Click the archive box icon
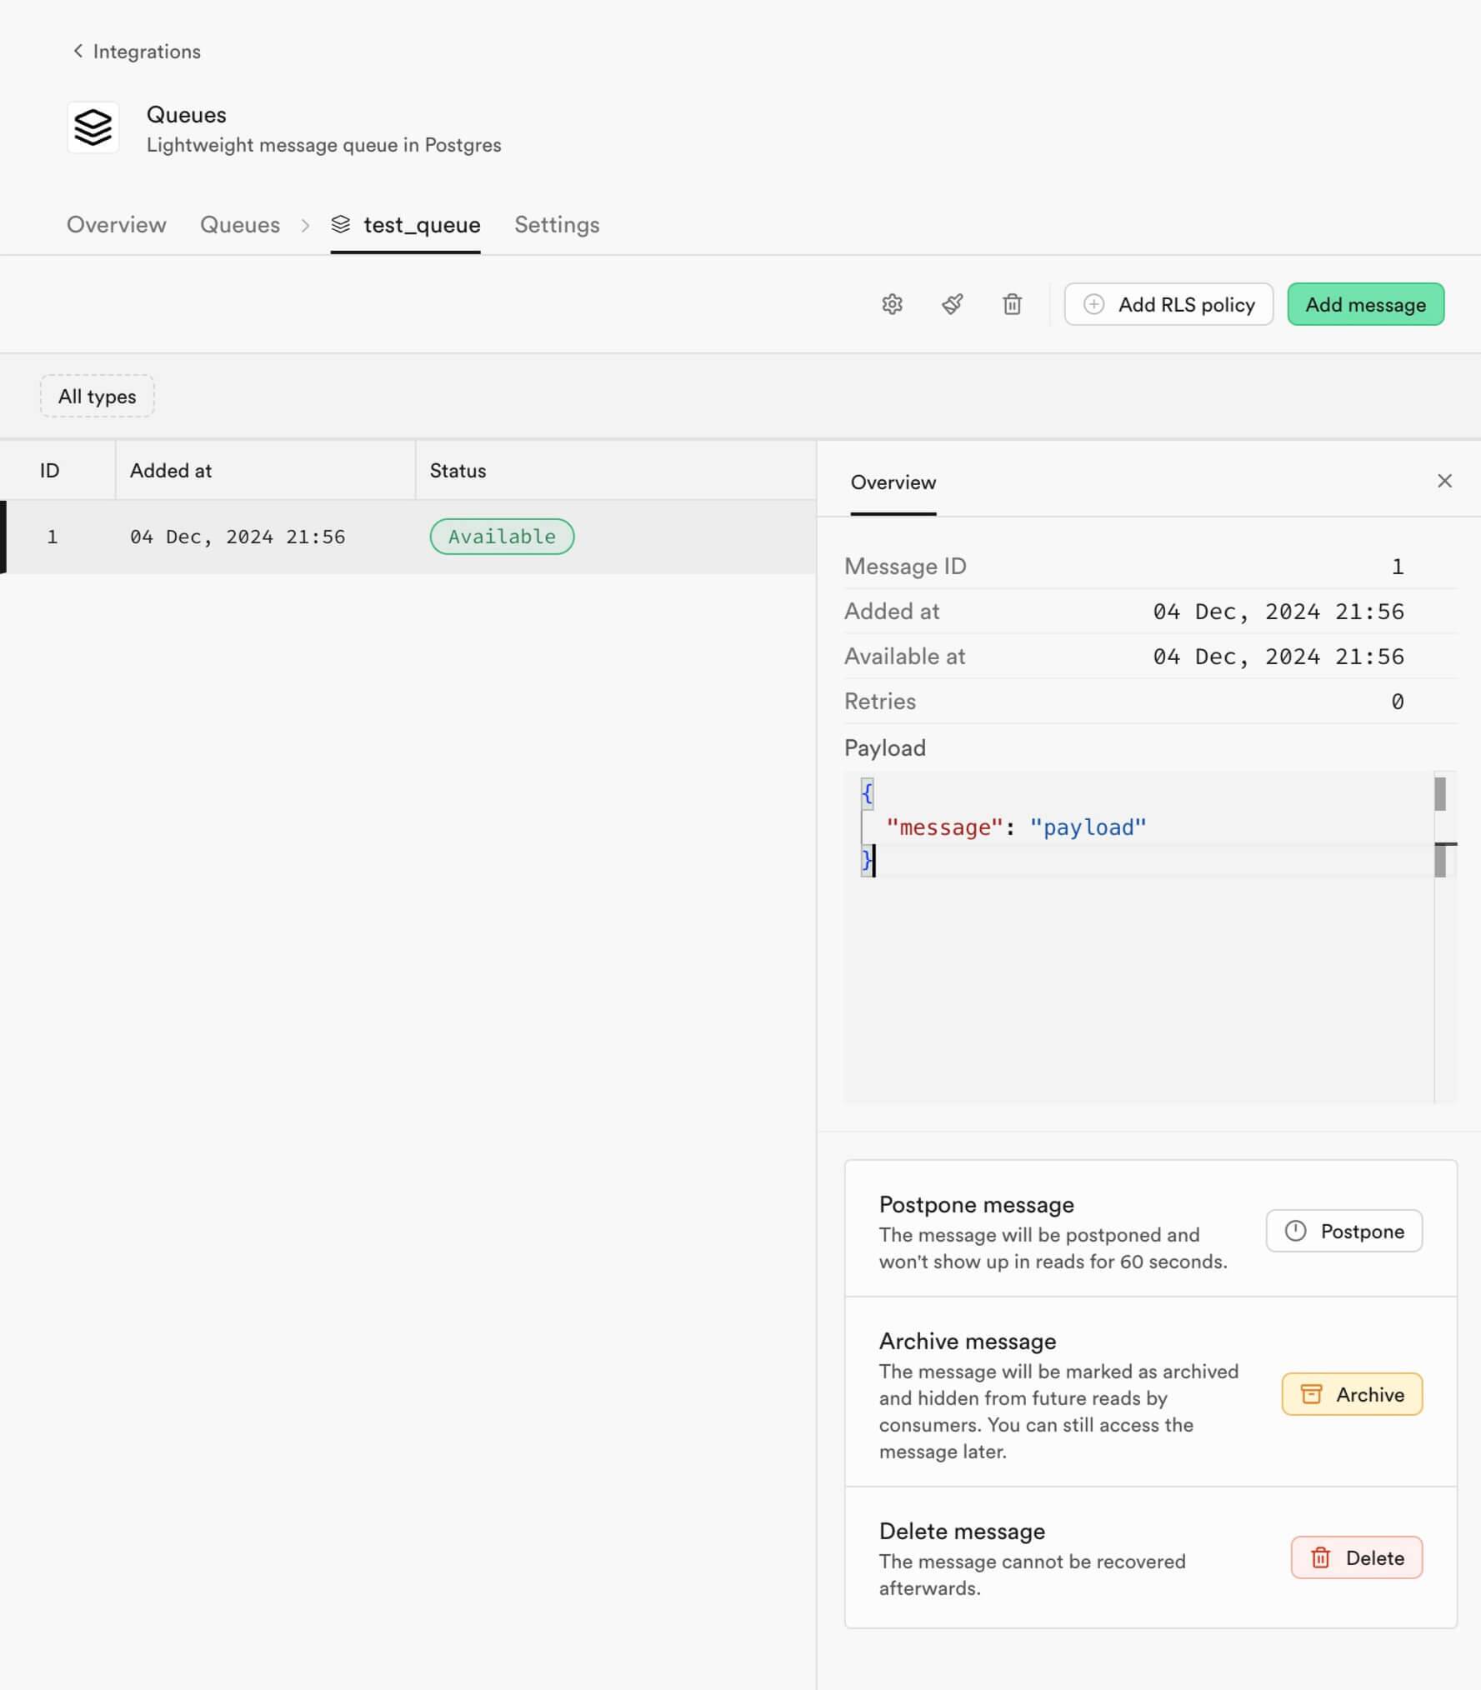The image size is (1481, 1690). (1311, 1394)
